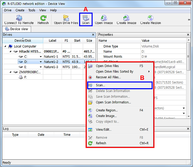Screen dimensions: 193x167
Task: Click the green Refresh context menu icon
Action: (x=90, y=143)
